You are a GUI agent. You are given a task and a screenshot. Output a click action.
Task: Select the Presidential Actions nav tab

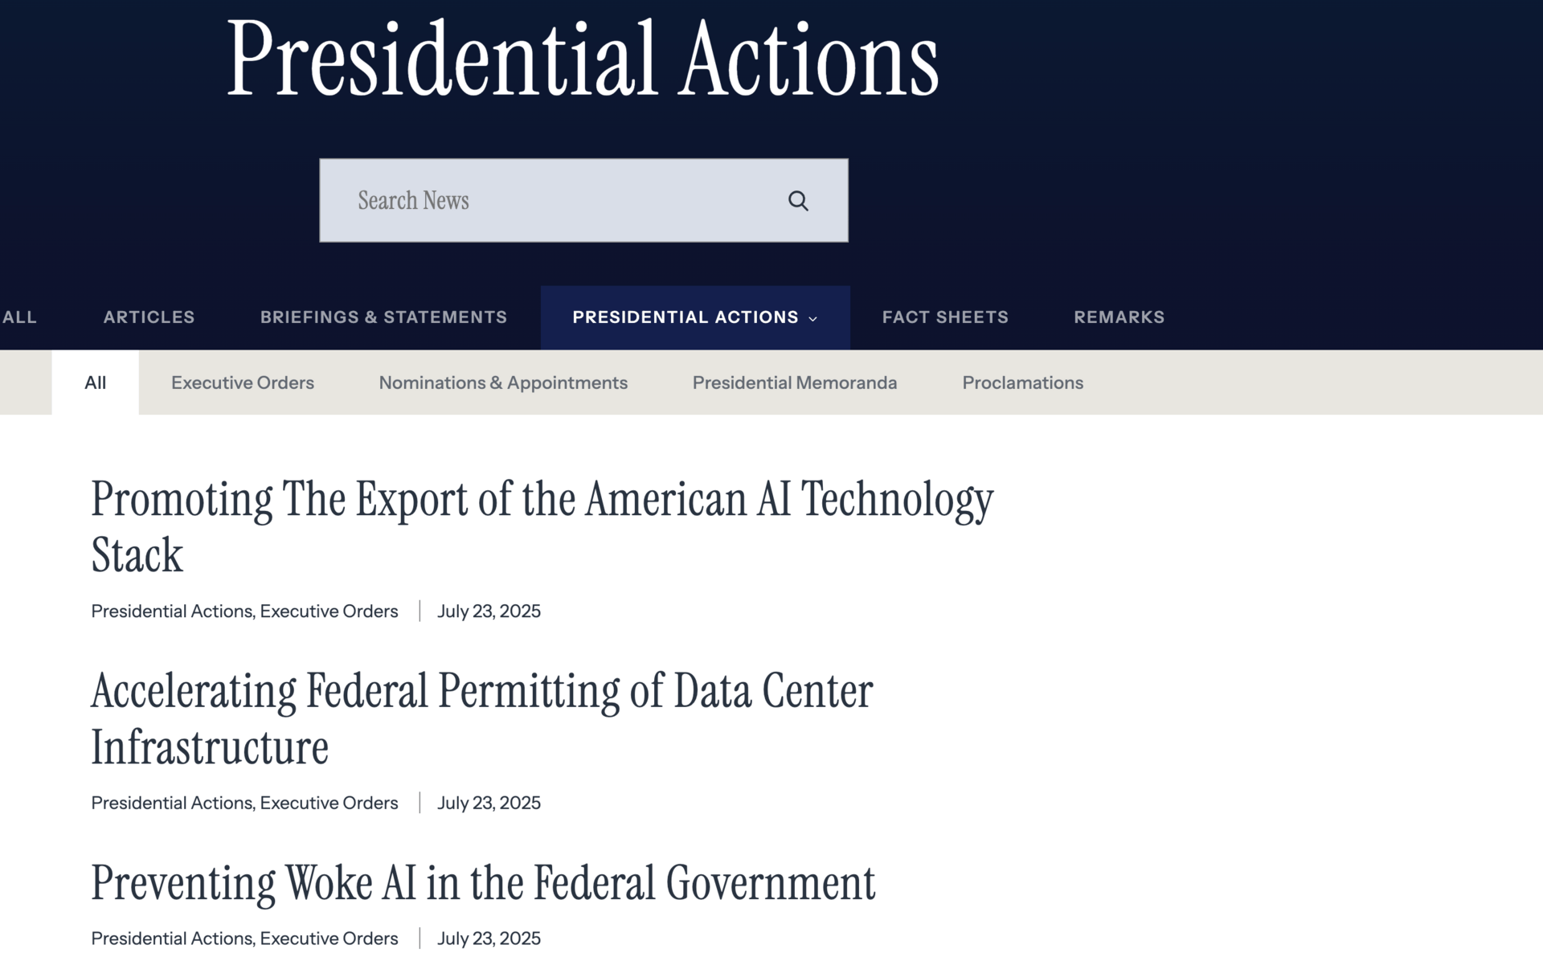(695, 317)
